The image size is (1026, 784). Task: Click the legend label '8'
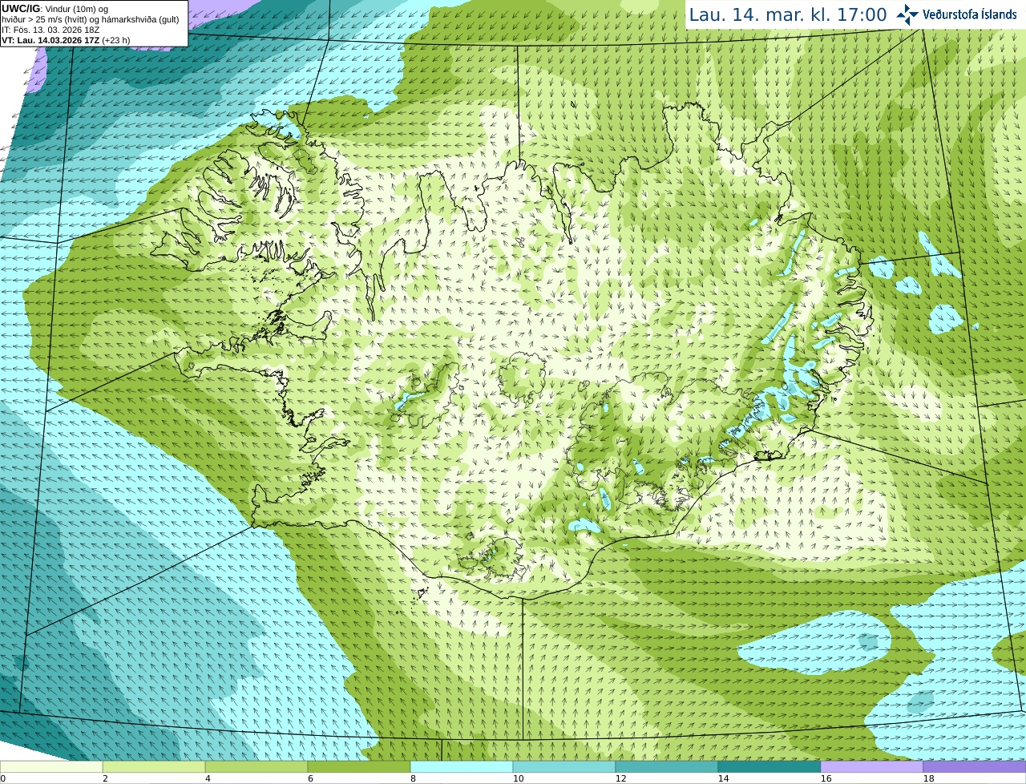coord(413,778)
